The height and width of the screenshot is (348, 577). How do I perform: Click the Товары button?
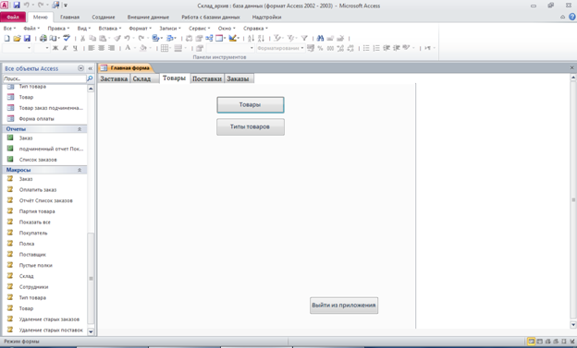pyautogui.click(x=251, y=104)
